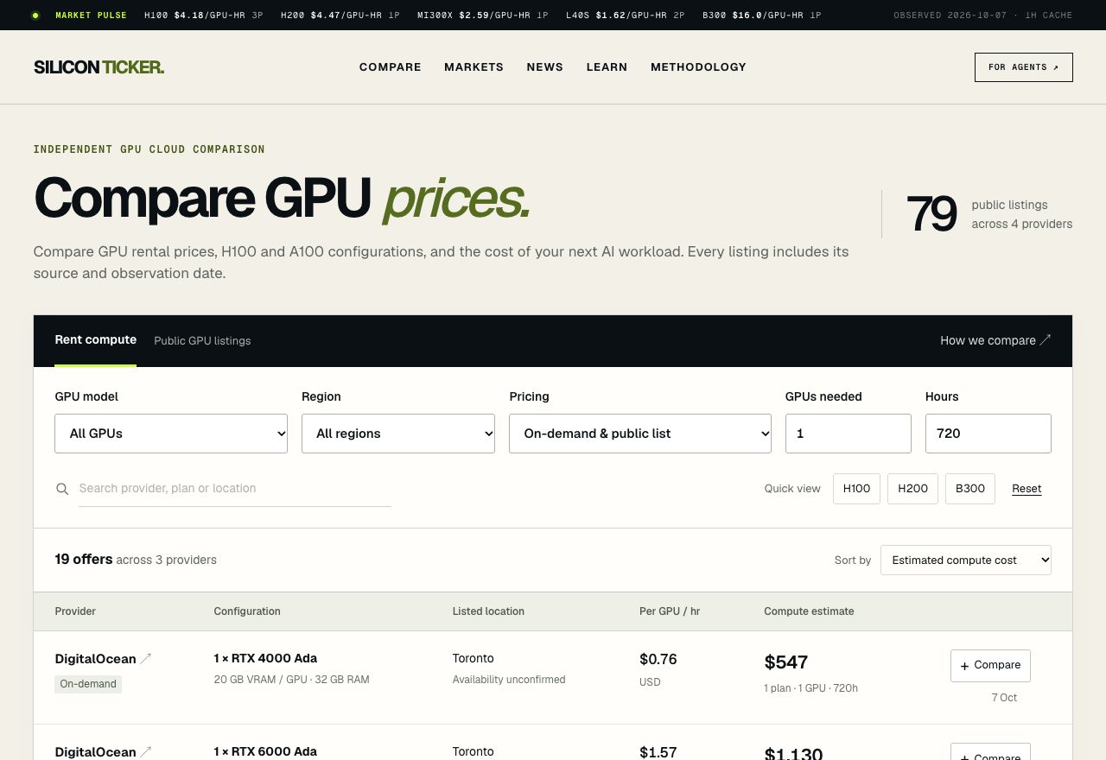This screenshot has width=1106, height=760.
Task: Click the On-demand tag under DigitalOcean
Action: pos(88,684)
